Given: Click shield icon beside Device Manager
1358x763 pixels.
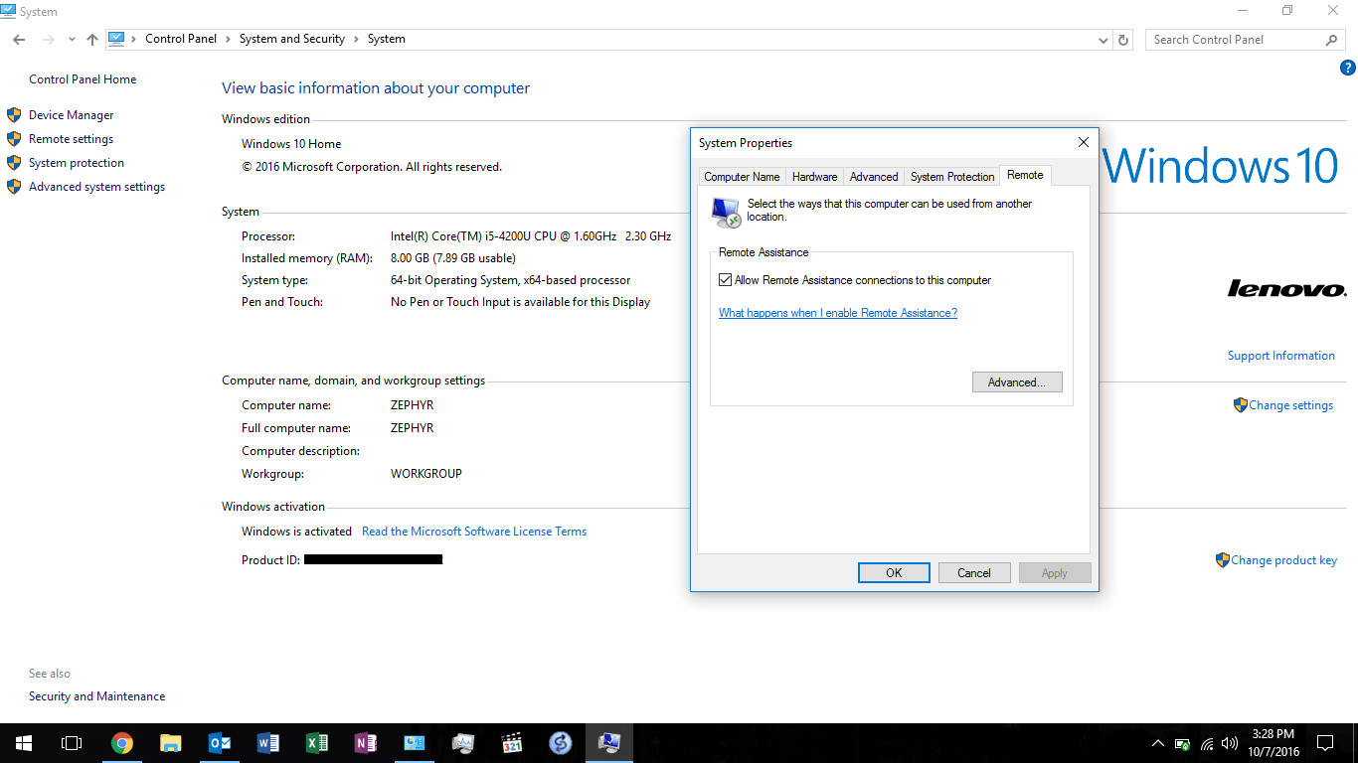Looking at the screenshot, I should pos(14,115).
